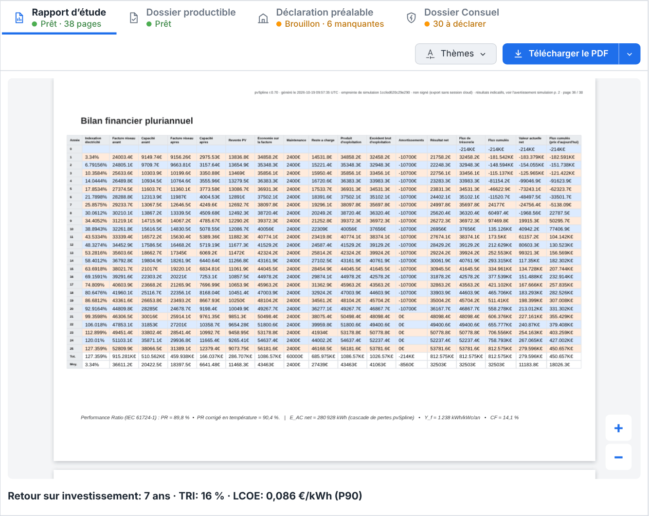
Task: Click the Résultat net column header
Action: click(x=442, y=140)
